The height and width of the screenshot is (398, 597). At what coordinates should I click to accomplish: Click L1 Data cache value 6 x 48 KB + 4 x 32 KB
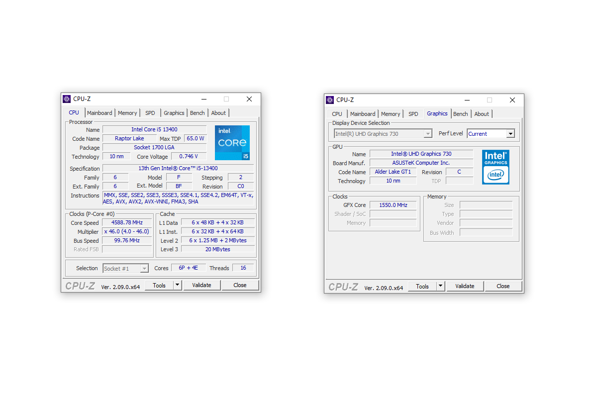point(217,222)
